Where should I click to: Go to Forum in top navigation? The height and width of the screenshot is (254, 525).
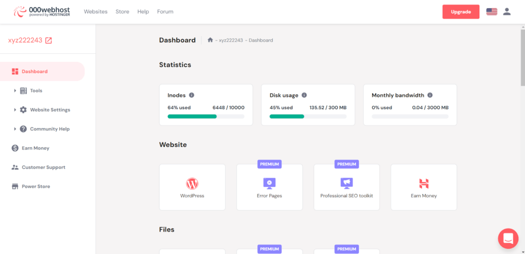tap(165, 11)
